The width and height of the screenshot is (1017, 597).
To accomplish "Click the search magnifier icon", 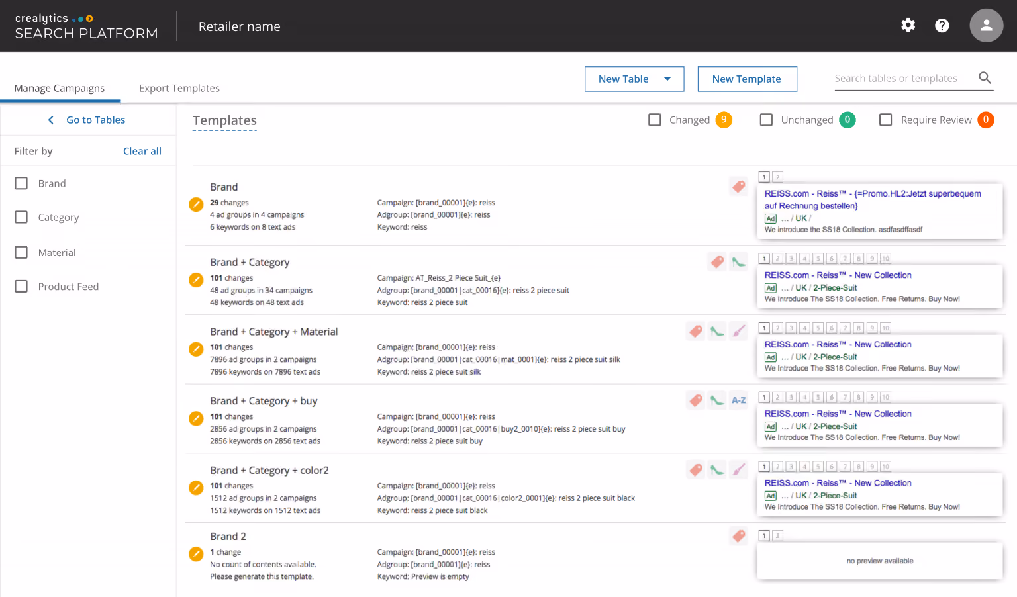I will tap(985, 78).
